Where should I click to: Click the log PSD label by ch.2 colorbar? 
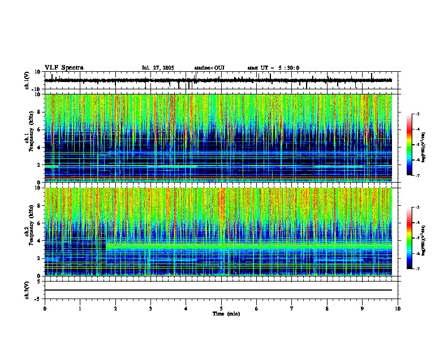pyautogui.click(x=423, y=240)
